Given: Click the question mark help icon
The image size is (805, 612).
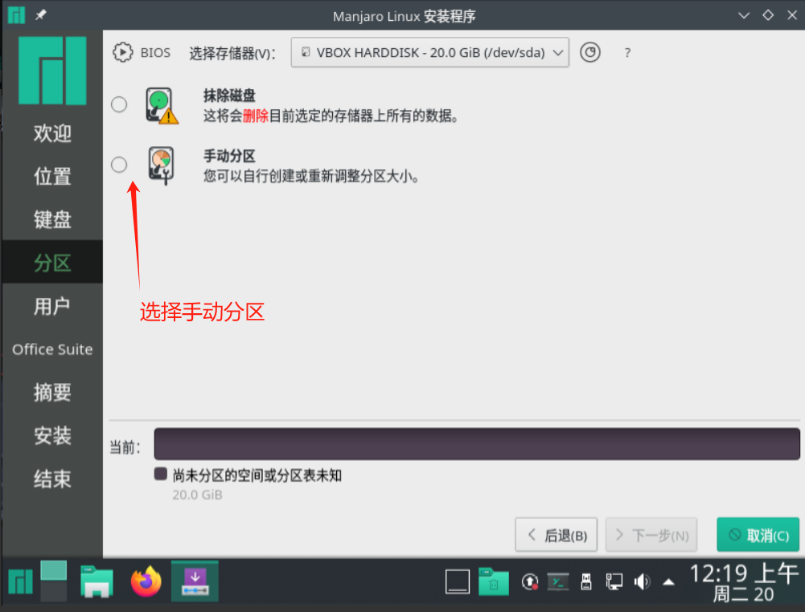Looking at the screenshot, I should tap(627, 53).
